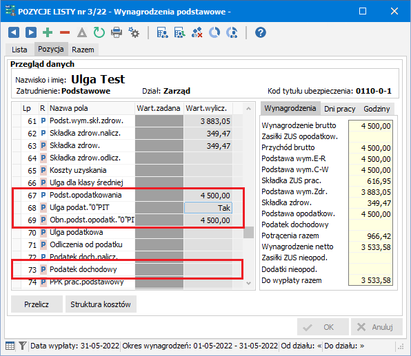Select row 66 Ulga dla klasy średniej
This screenshot has width=411, height=356.
pos(127,182)
